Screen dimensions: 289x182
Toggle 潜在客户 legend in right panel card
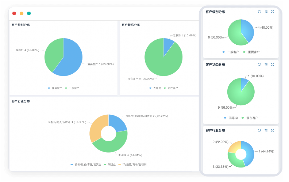pyautogui.click(x=250, y=118)
